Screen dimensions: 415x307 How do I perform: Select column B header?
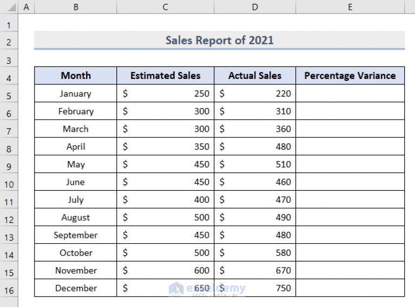pyautogui.click(x=76, y=7)
